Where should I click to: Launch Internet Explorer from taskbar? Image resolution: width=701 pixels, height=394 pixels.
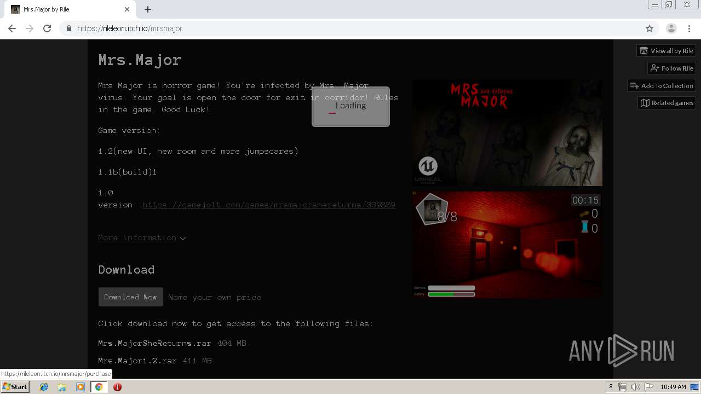pyautogui.click(x=44, y=387)
